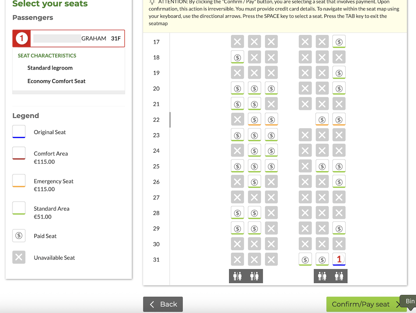Image resolution: width=416 pixels, height=313 pixels.
Task: Select paid seat 20F
Action: tap(339, 88)
